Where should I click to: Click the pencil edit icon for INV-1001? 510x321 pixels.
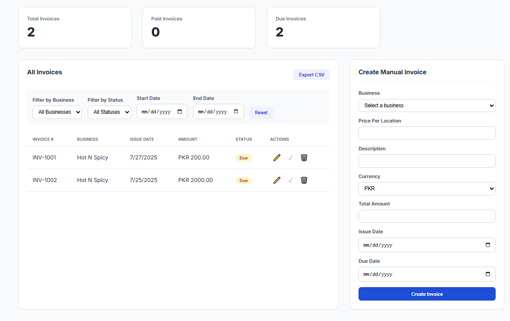pyautogui.click(x=277, y=158)
